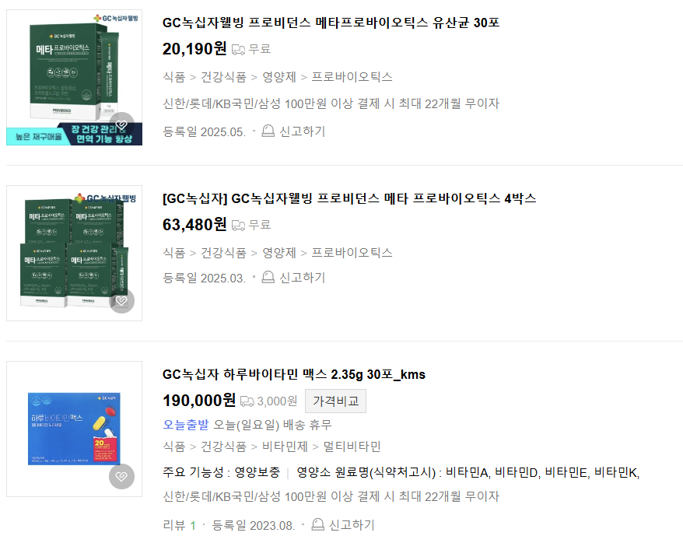Open thumbnail image of single Meta Probiotics box

[74, 78]
